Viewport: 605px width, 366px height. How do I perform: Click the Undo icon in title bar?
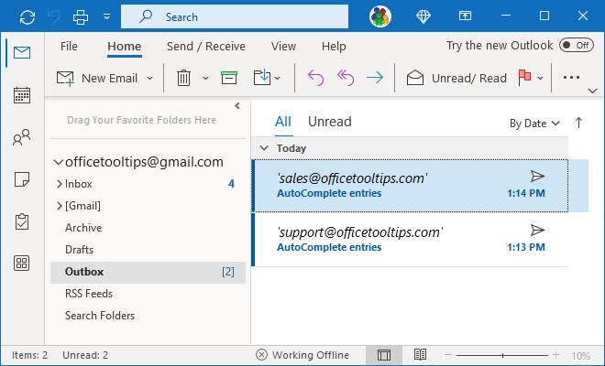(x=54, y=17)
